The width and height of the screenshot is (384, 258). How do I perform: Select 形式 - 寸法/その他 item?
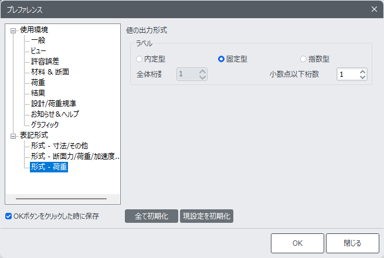[x=59, y=146]
